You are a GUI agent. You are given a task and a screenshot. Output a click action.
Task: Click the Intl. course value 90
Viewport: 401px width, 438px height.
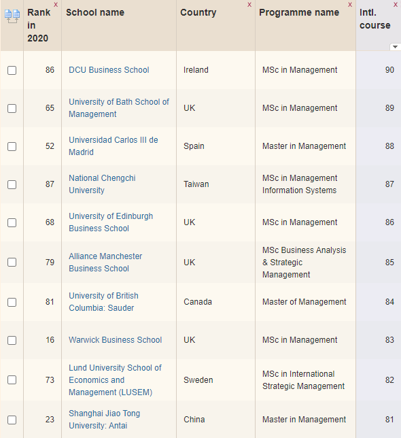point(389,70)
